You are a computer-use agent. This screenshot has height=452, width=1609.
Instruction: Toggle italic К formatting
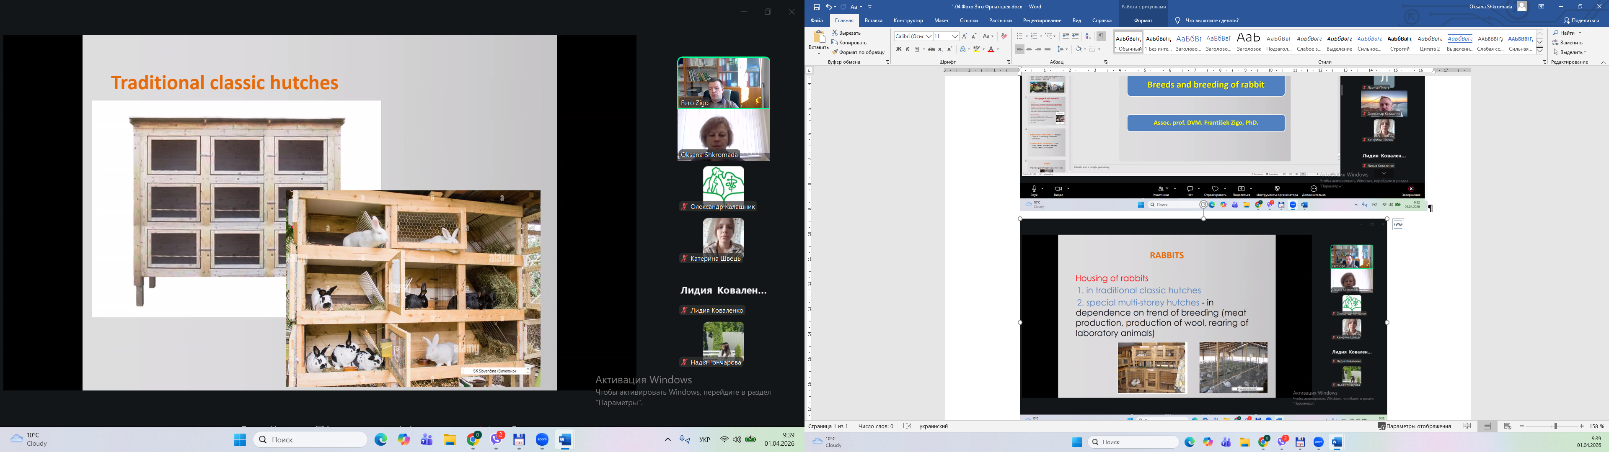tap(908, 49)
